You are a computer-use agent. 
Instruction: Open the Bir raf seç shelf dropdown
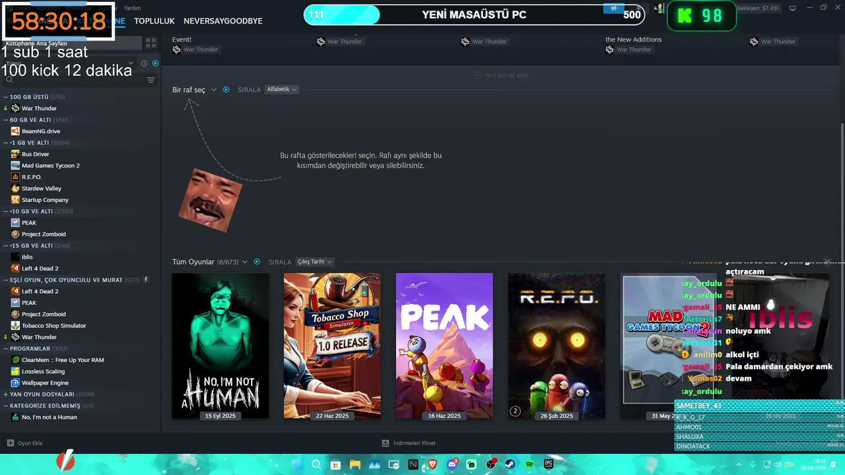(195, 90)
